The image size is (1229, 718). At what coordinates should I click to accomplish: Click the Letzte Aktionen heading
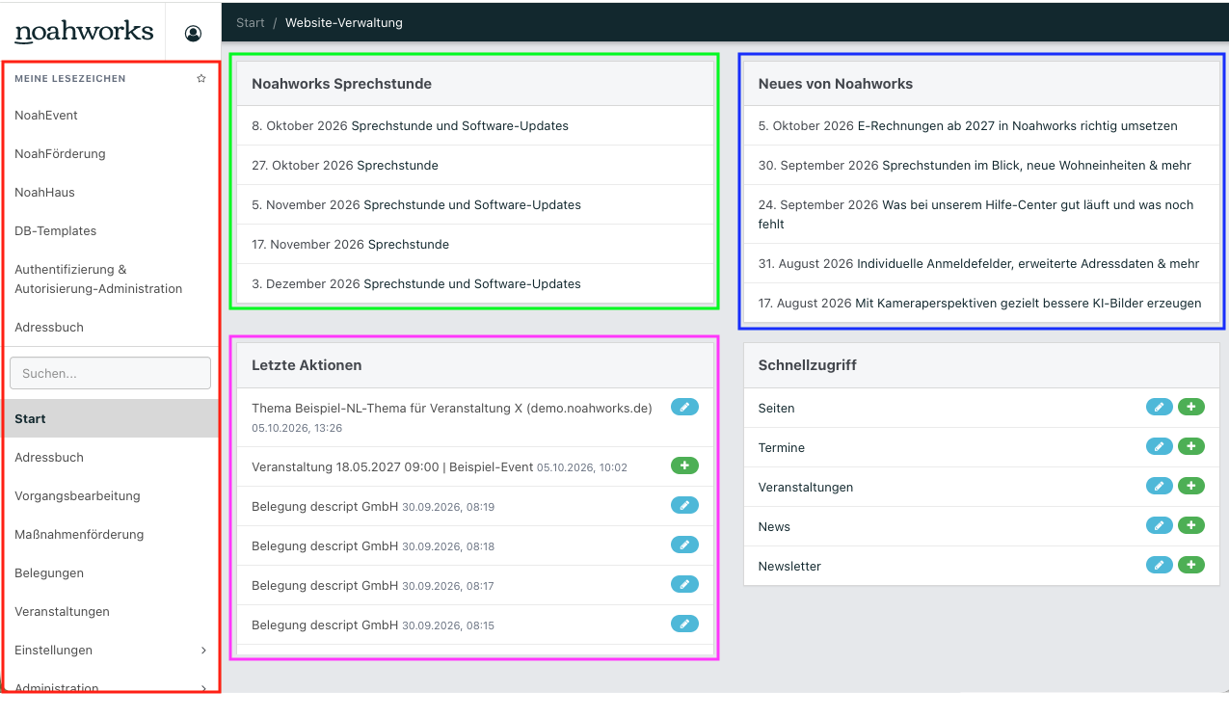307,365
